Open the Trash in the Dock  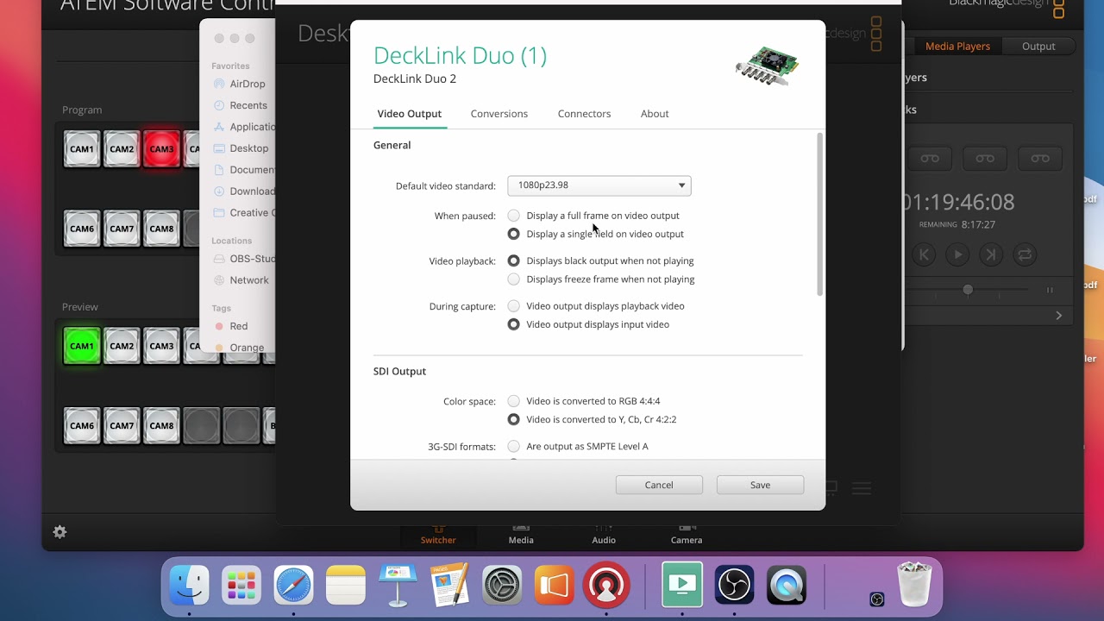tap(914, 586)
